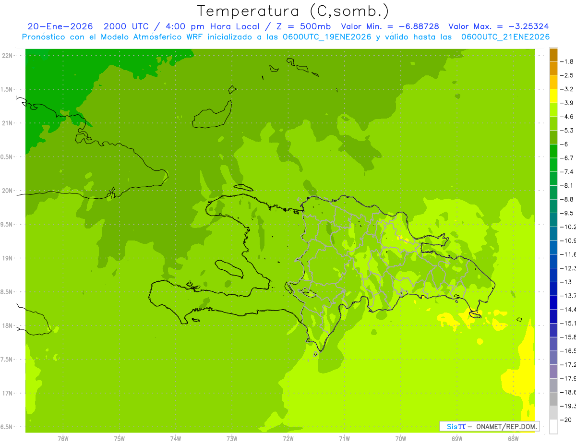Click the '0600UTC_21ENE2026' valid-until time text
This screenshot has height=445, width=576.
pos(505,37)
